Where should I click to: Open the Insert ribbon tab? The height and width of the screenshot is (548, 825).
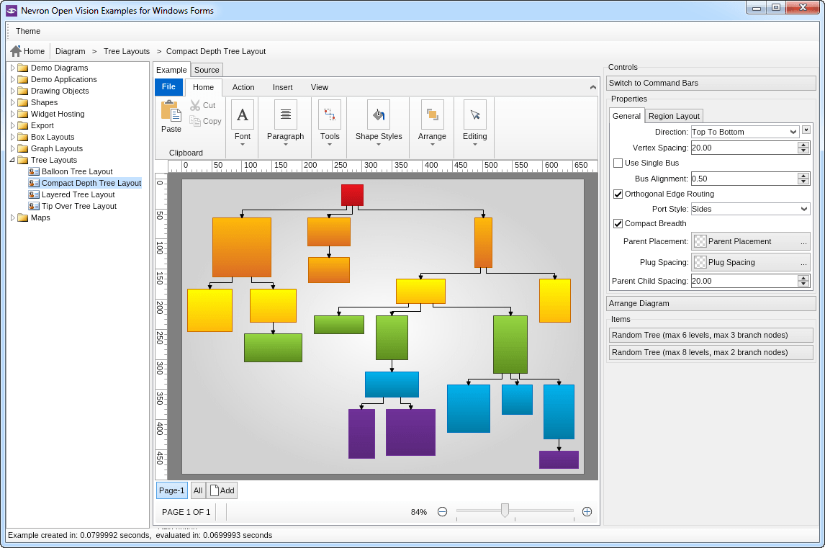coord(282,88)
